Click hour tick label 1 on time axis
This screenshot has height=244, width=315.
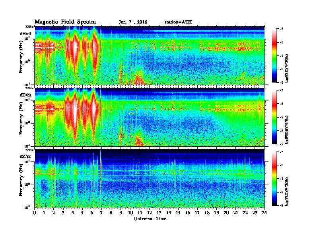[44, 213]
